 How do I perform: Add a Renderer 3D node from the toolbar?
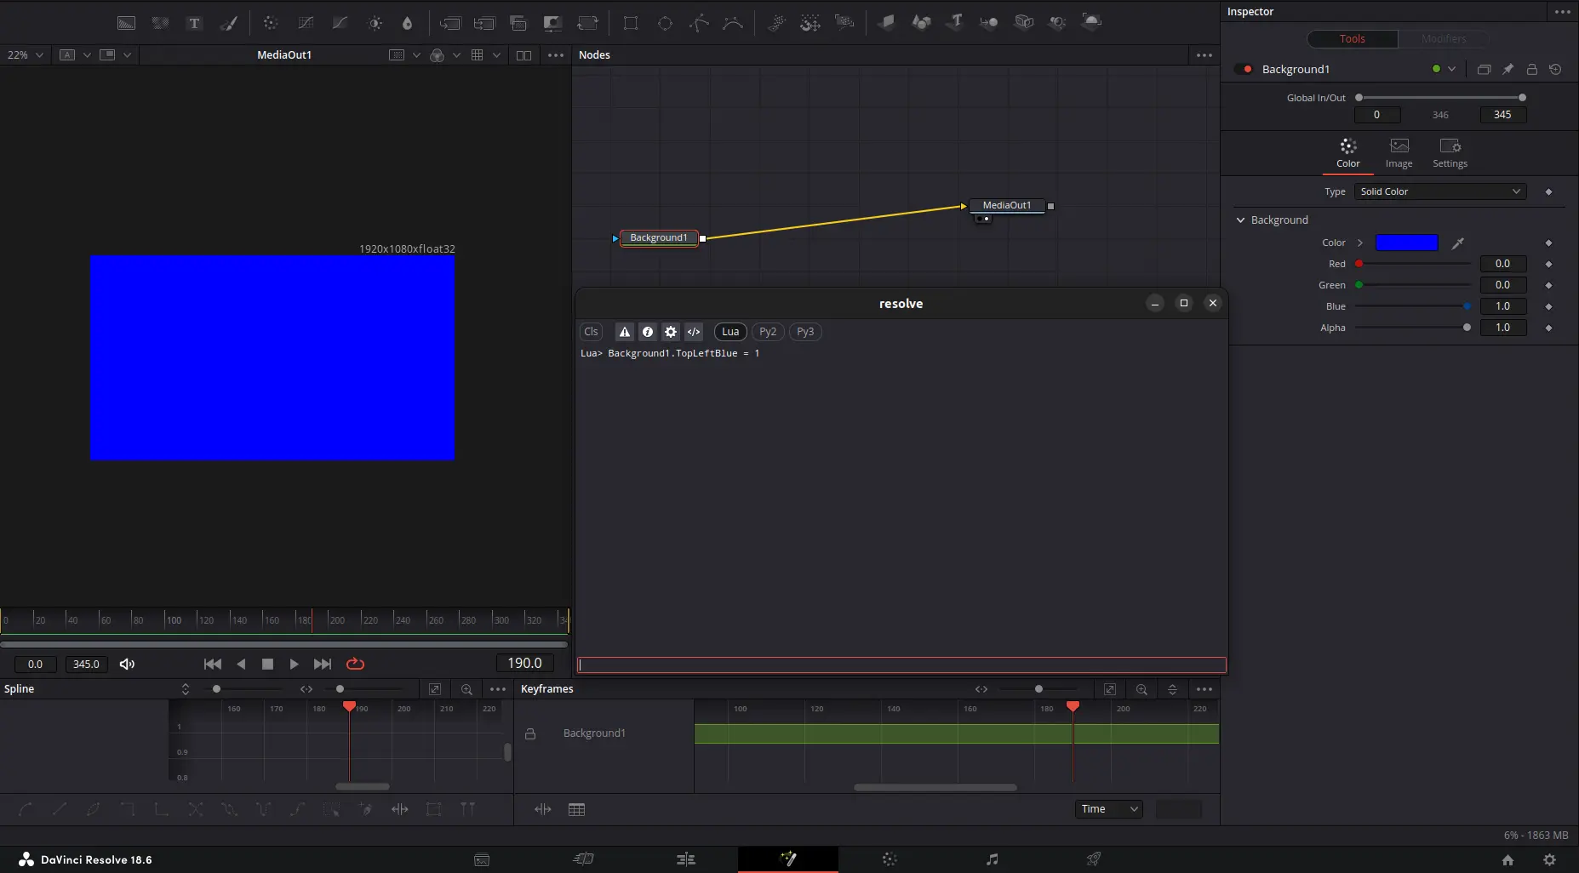click(1091, 23)
